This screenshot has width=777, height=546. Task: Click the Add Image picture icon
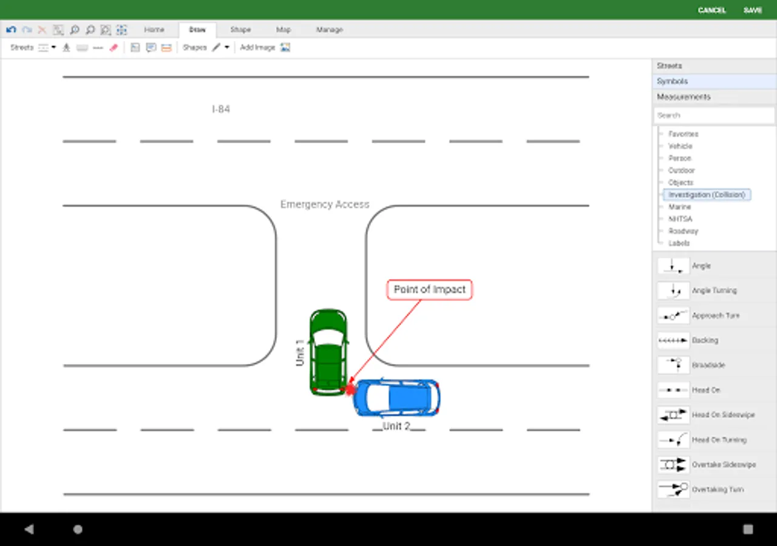click(285, 47)
